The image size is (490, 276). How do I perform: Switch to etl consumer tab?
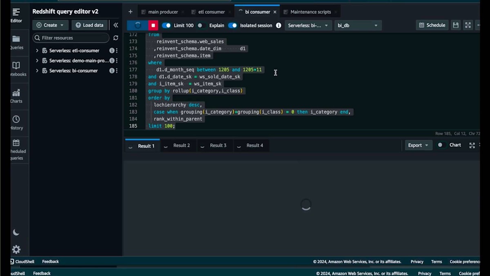[x=212, y=12]
